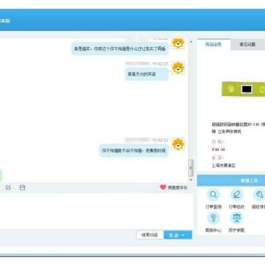Open the order modification pencil tool
This screenshot has height=265, width=265.
click(x=237, y=195)
